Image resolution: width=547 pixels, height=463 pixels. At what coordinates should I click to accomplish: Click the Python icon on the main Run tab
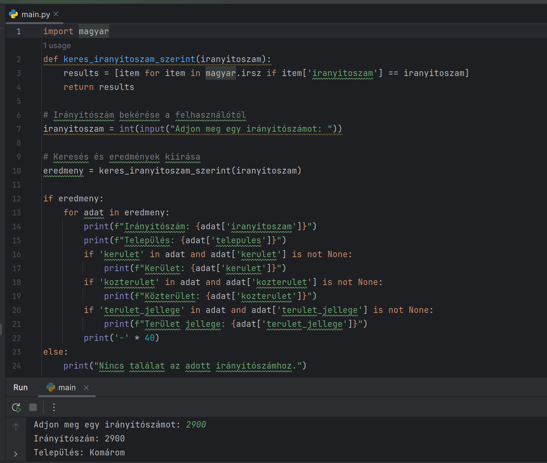coord(50,387)
